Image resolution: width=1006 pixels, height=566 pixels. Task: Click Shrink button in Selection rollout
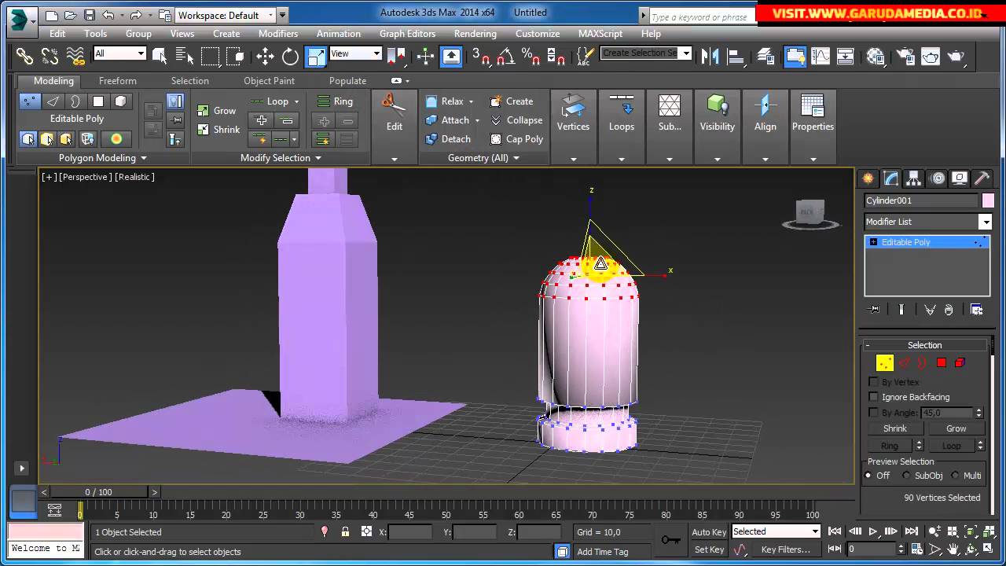pyautogui.click(x=894, y=428)
